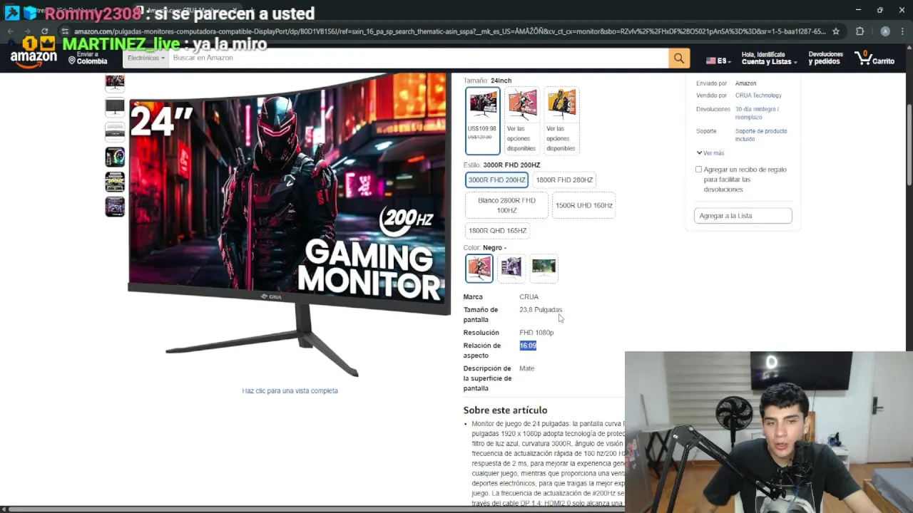Open the Chrome three-dot menu
This screenshot has height=513, width=913.
pyautogui.click(x=903, y=31)
